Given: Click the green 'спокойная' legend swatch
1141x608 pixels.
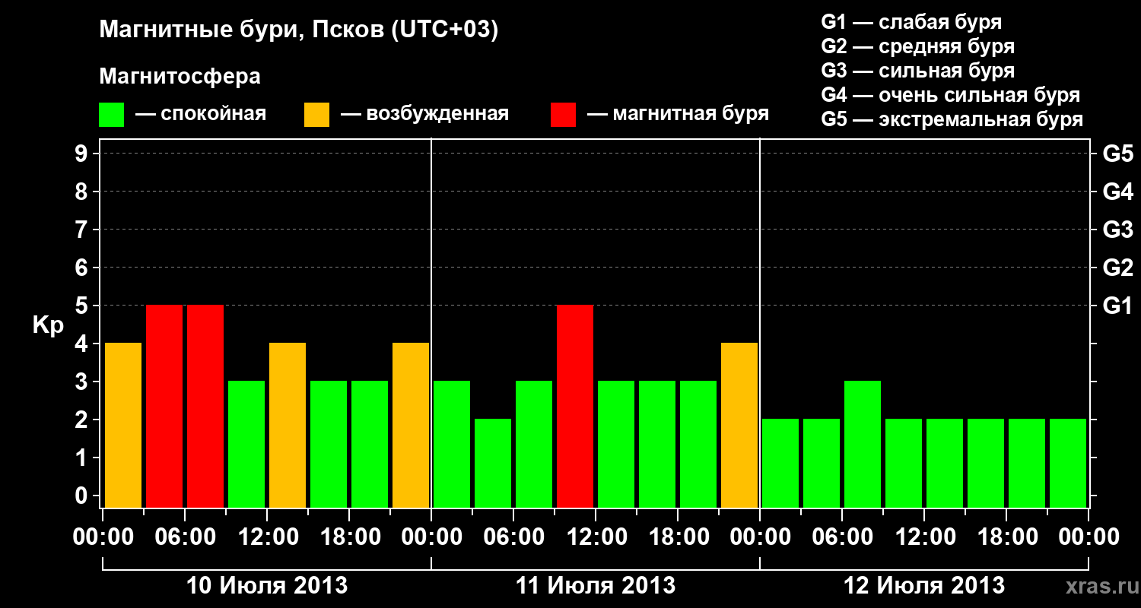Looking at the screenshot, I should point(111,115).
